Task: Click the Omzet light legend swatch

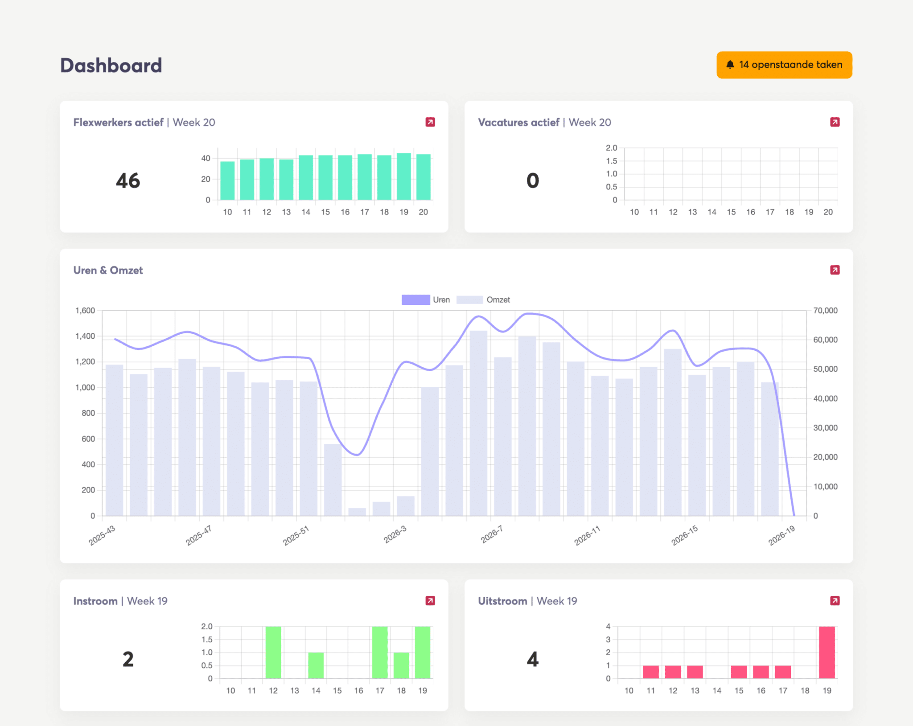Action: (x=469, y=300)
